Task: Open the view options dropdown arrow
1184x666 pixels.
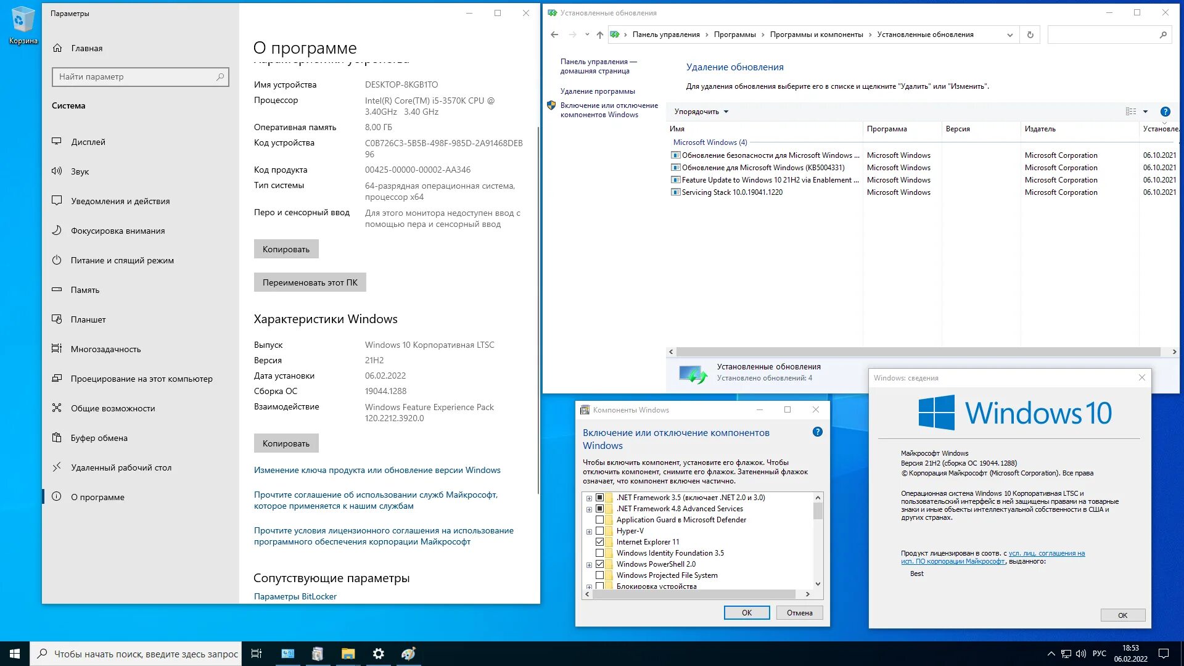Action: 1145,112
